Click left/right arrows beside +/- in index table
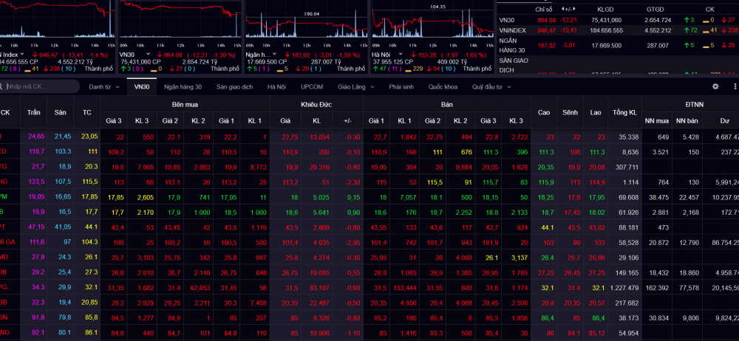739x341 pixels. click(x=569, y=9)
